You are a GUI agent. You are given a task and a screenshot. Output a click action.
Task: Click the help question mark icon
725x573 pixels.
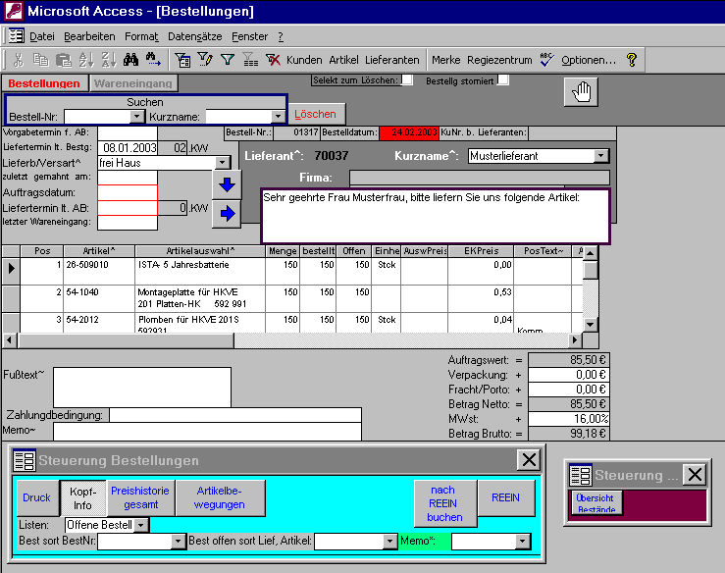632,60
